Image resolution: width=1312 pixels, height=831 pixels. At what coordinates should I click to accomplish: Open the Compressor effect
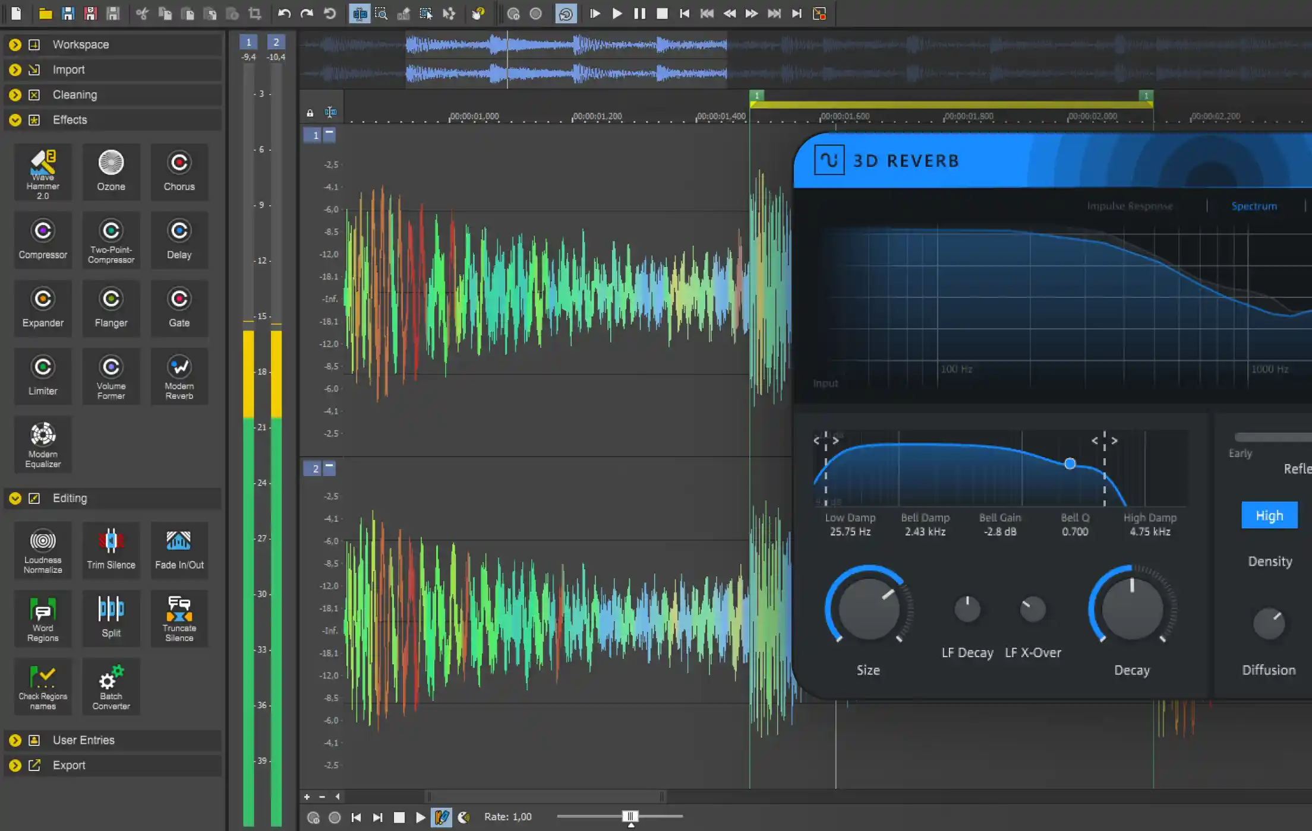pyautogui.click(x=43, y=240)
